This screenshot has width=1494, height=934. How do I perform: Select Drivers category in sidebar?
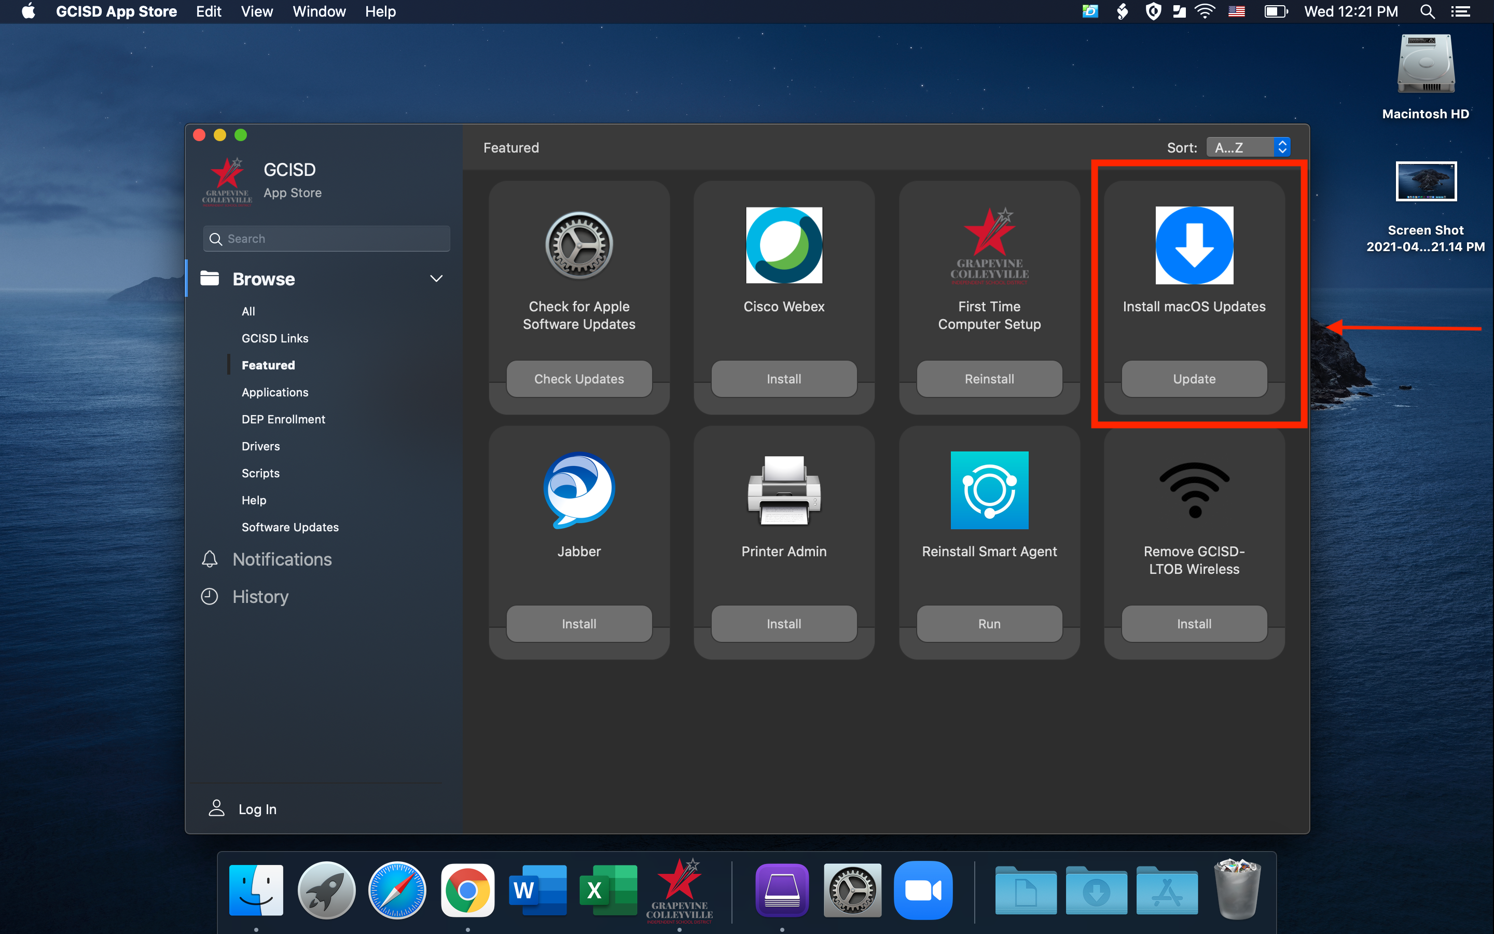click(260, 446)
